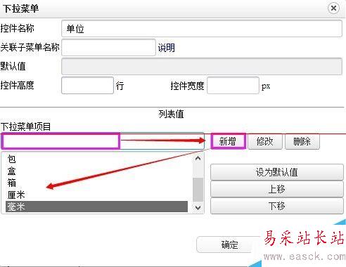Focus the 控件高度 input box

click(x=87, y=86)
